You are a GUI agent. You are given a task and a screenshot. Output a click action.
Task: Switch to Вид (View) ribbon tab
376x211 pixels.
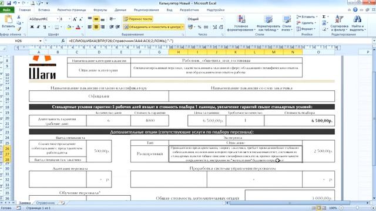(x=169, y=10)
